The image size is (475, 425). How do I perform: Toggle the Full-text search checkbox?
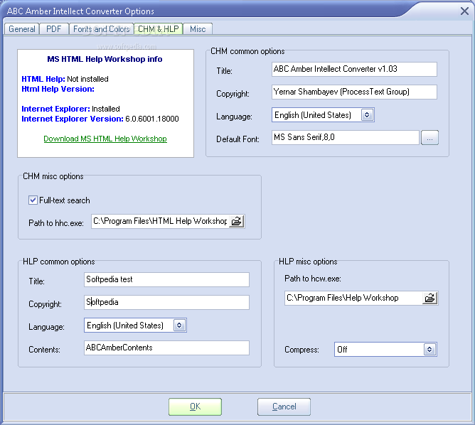point(33,200)
